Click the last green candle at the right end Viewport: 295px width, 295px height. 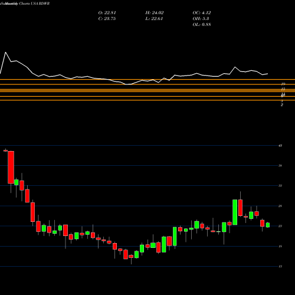point(268,225)
